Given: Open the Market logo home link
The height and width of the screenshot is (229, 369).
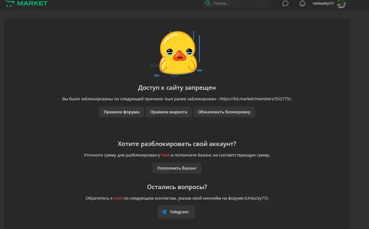Looking at the screenshot, I should [26, 3].
